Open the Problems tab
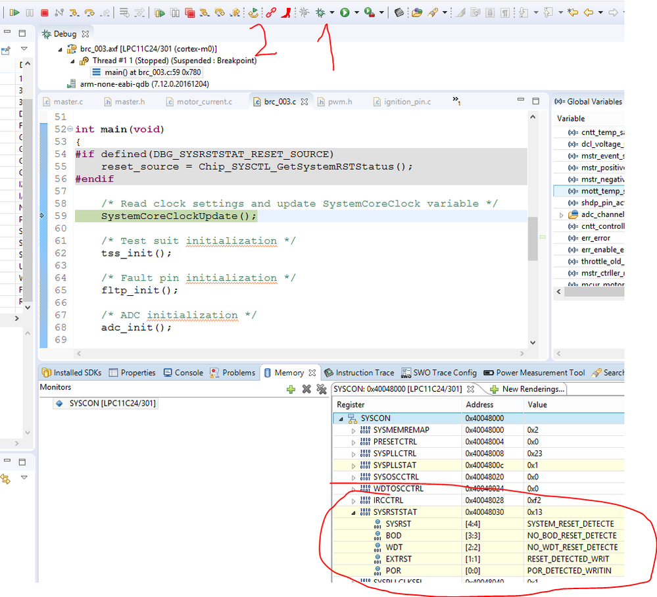657x597 pixels. tap(233, 372)
